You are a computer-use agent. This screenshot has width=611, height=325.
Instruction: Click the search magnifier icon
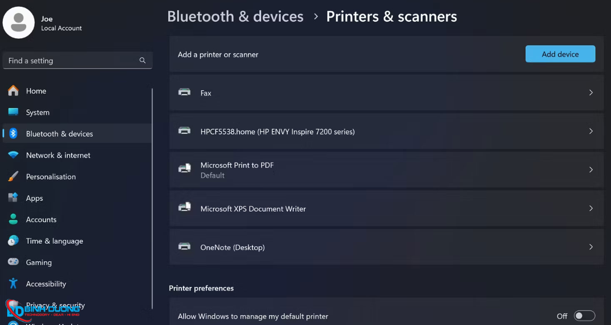[142, 61]
